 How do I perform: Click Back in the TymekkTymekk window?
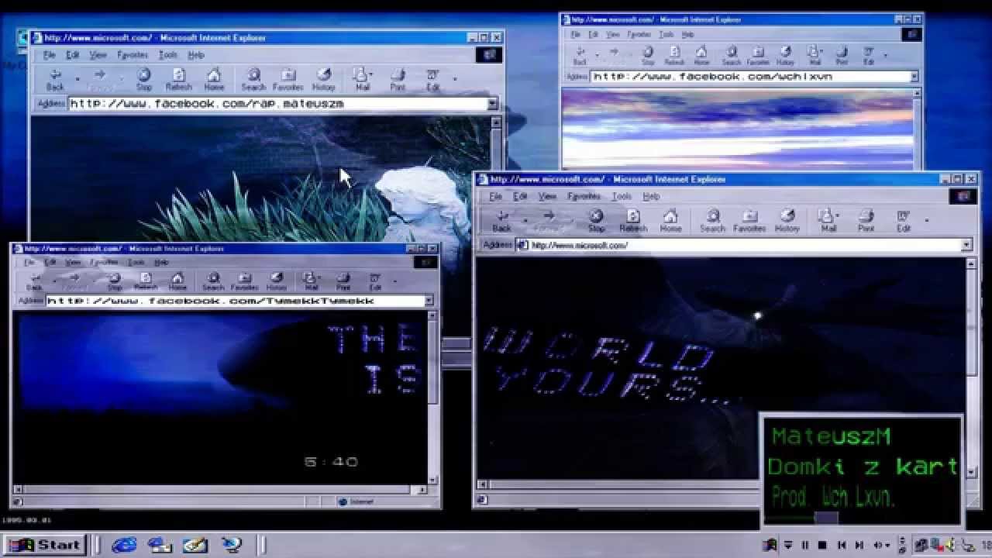[x=34, y=281]
